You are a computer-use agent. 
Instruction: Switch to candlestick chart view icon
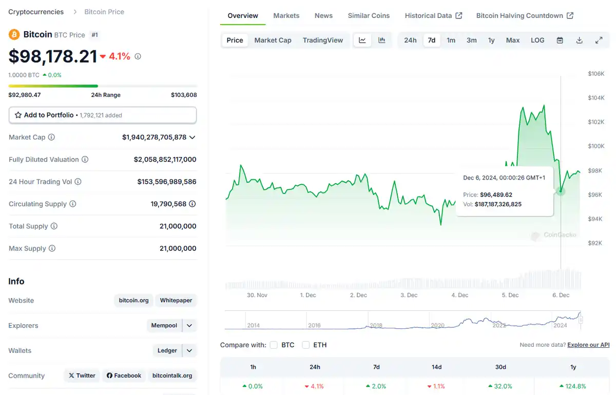pos(382,40)
